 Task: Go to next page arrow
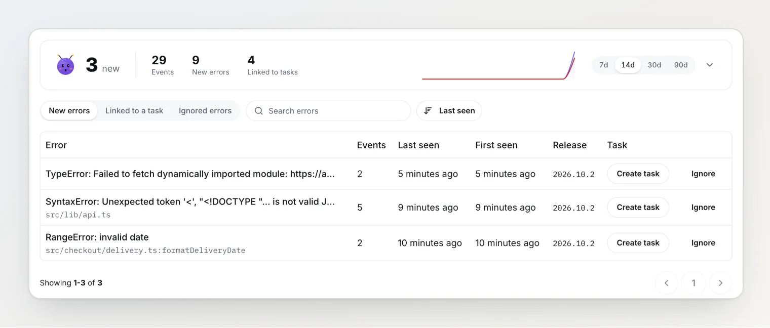point(721,283)
